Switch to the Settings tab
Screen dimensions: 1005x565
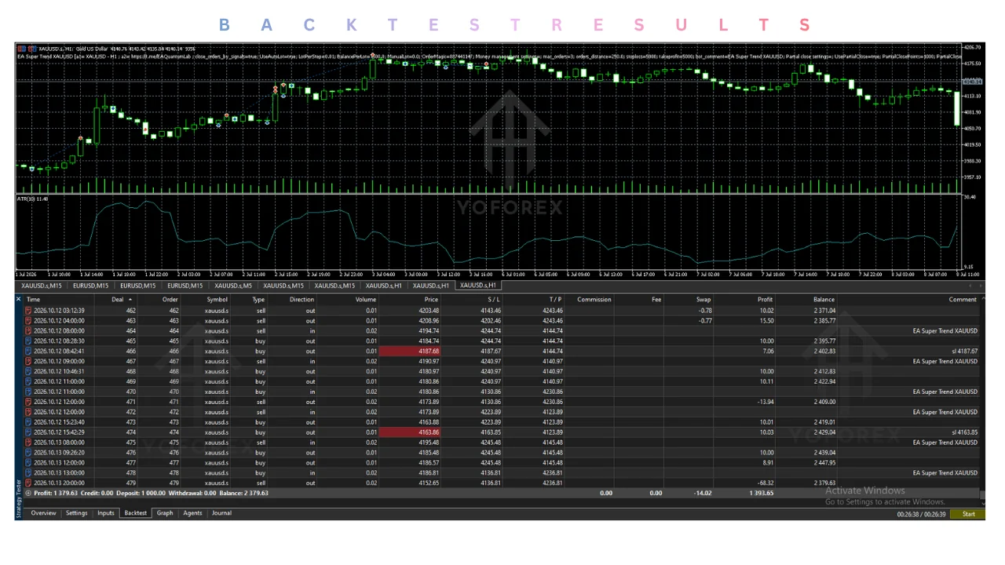click(x=76, y=513)
